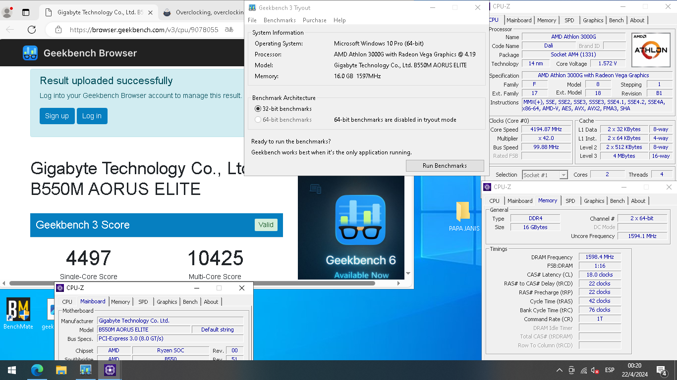Click the Multi-Core score 10425
This screenshot has width=677, height=380.
215,258
